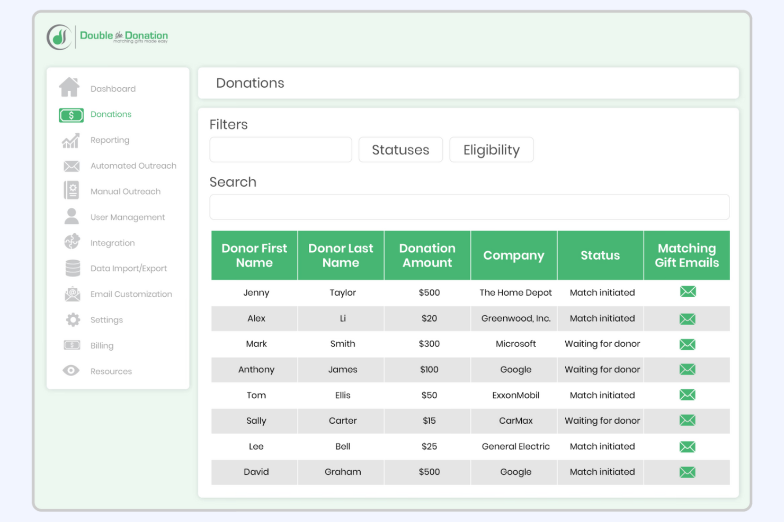Image resolution: width=784 pixels, height=522 pixels.
Task: Click the Dashboard house icon
Action: coord(69,87)
